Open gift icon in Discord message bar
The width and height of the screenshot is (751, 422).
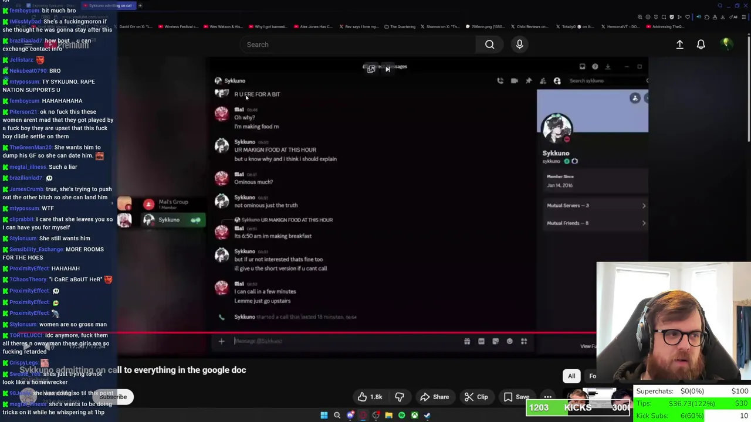click(x=467, y=341)
